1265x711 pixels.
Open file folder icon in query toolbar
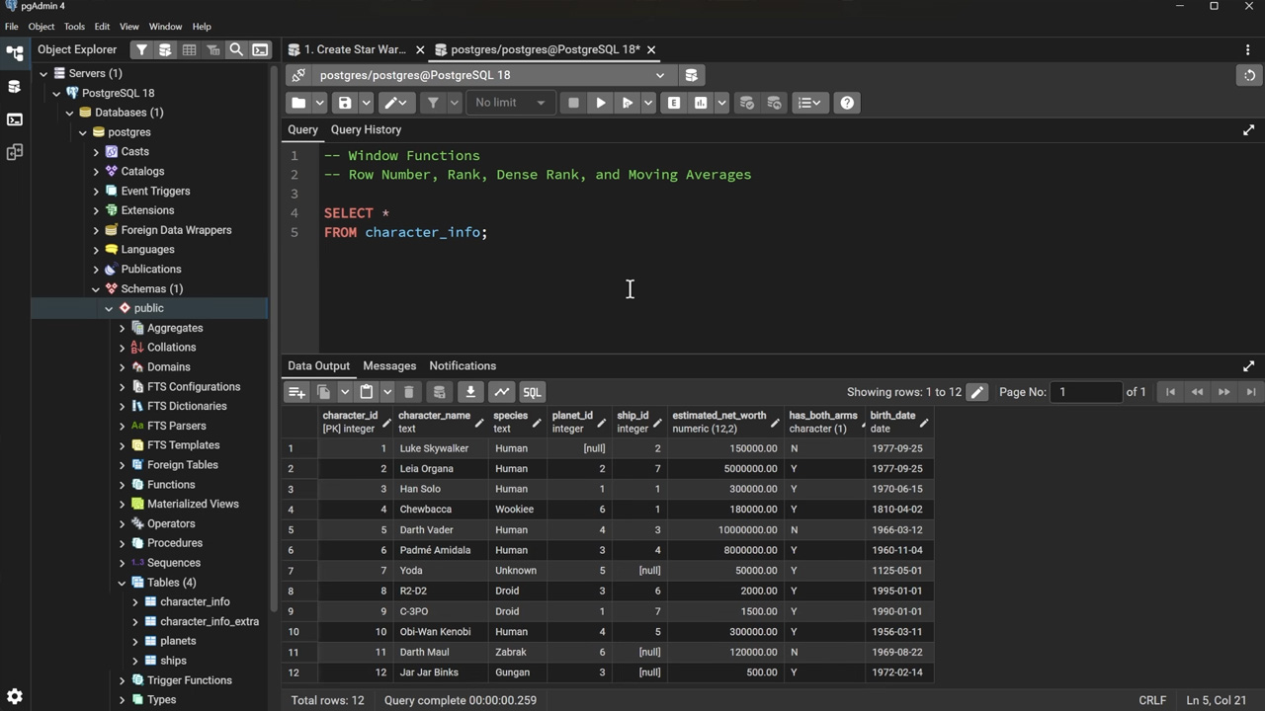coord(298,103)
